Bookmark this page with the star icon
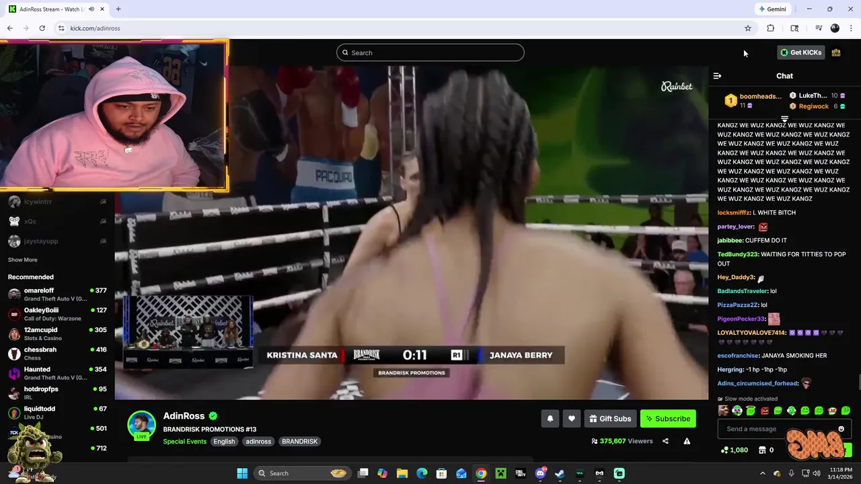Screen dimensions: 861x484 coord(747,28)
